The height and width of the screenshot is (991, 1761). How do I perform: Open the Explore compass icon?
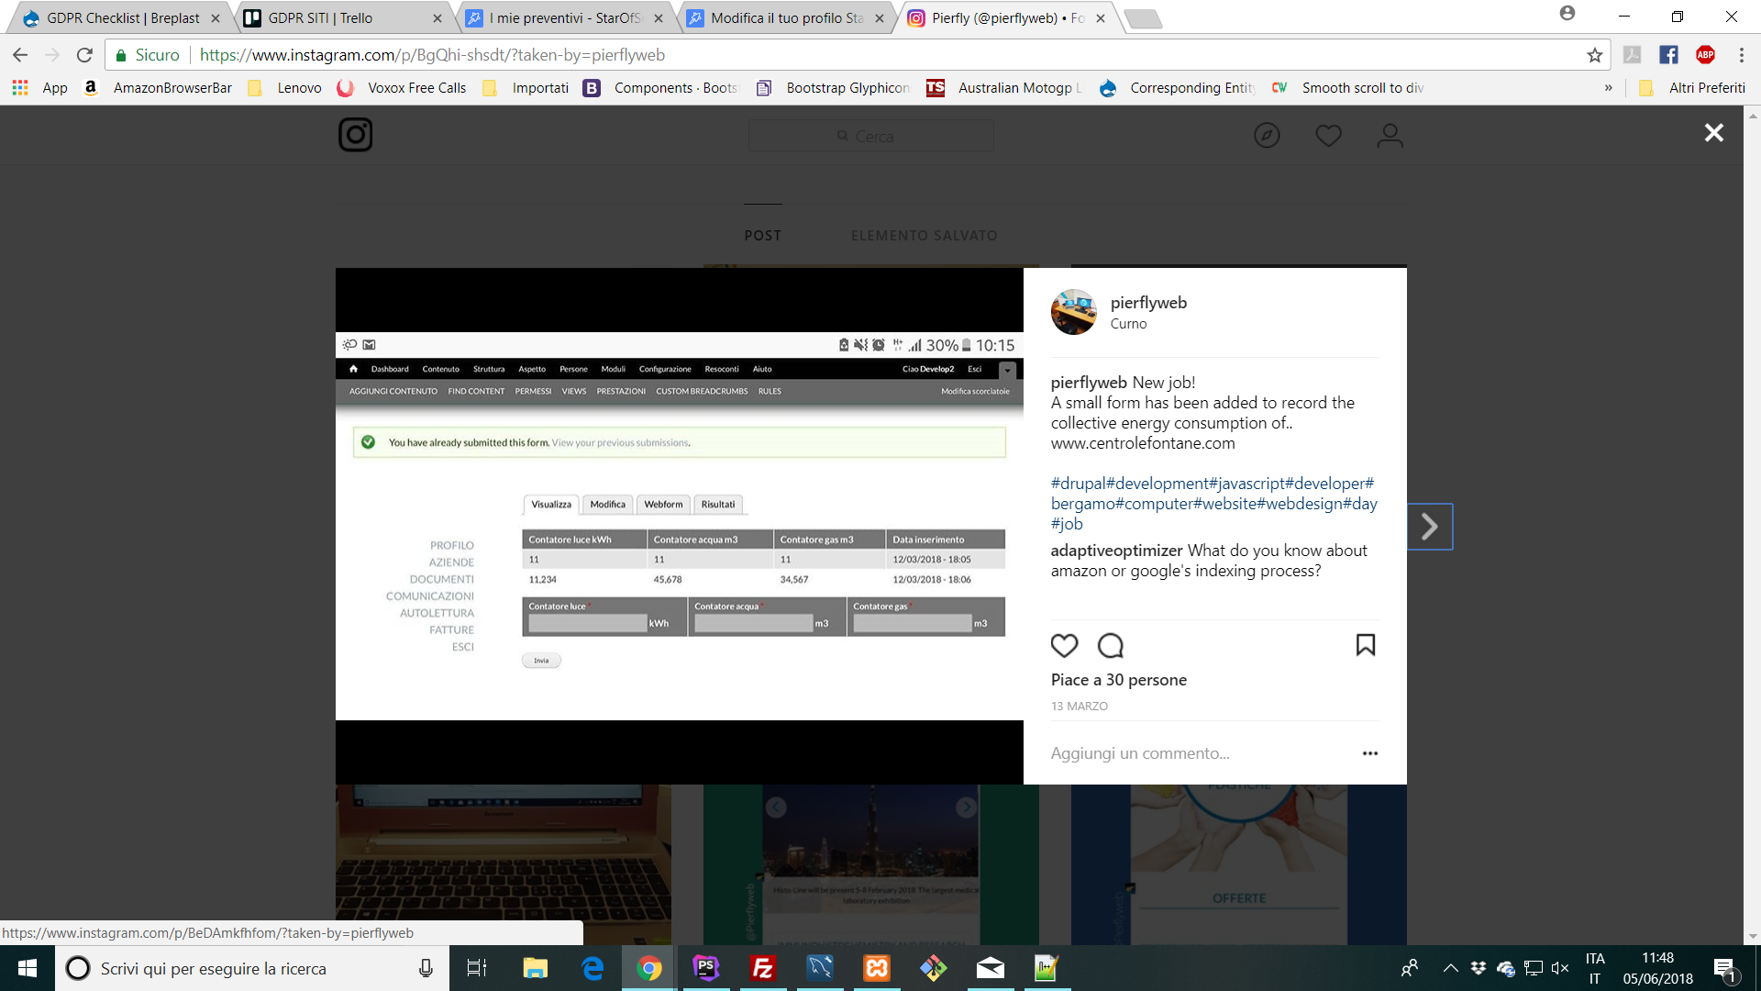(x=1267, y=136)
